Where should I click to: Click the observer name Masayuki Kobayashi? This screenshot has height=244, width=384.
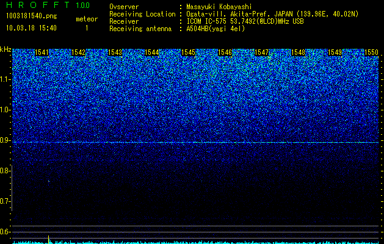(x=219, y=7)
